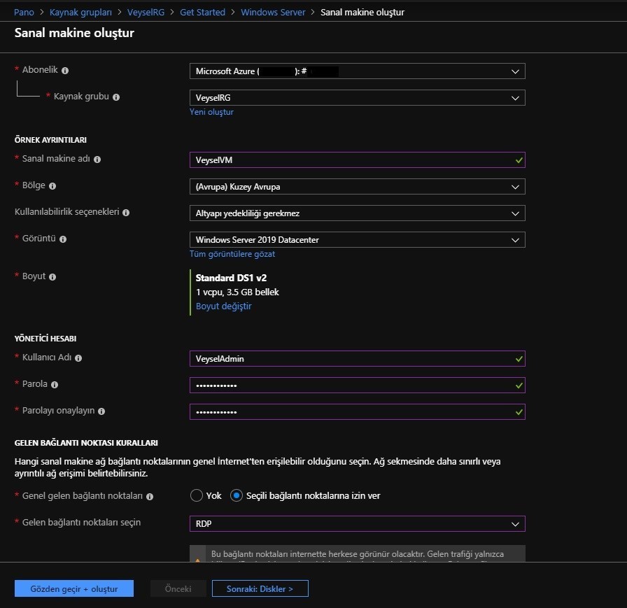The height and width of the screenshot is (608, 627).
Task: Click Standard DS1 v2 size text
Action: pyautogui.click(x=231, y=278)
